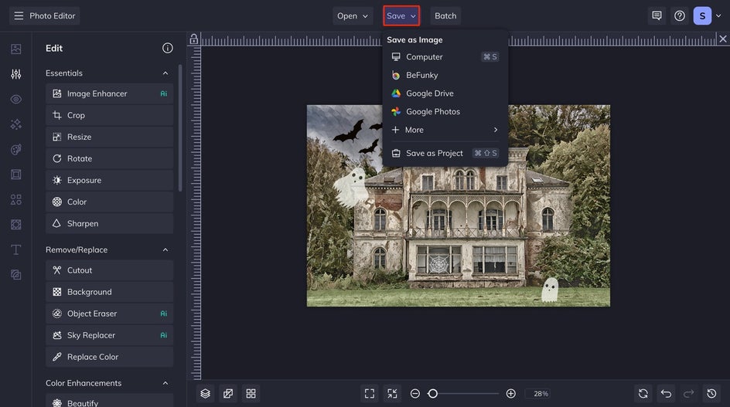
Task: Click the haunted house canvas image
Action: click(458, 205)
